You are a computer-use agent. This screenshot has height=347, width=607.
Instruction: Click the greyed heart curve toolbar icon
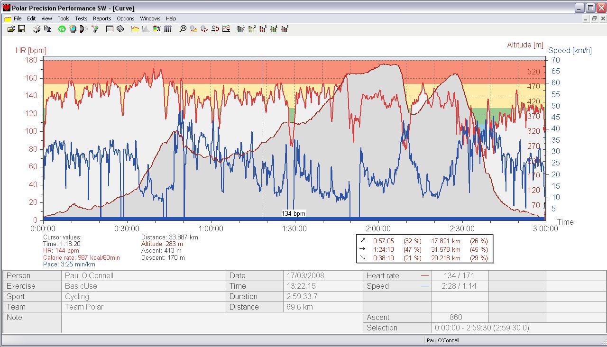[204, 29]
